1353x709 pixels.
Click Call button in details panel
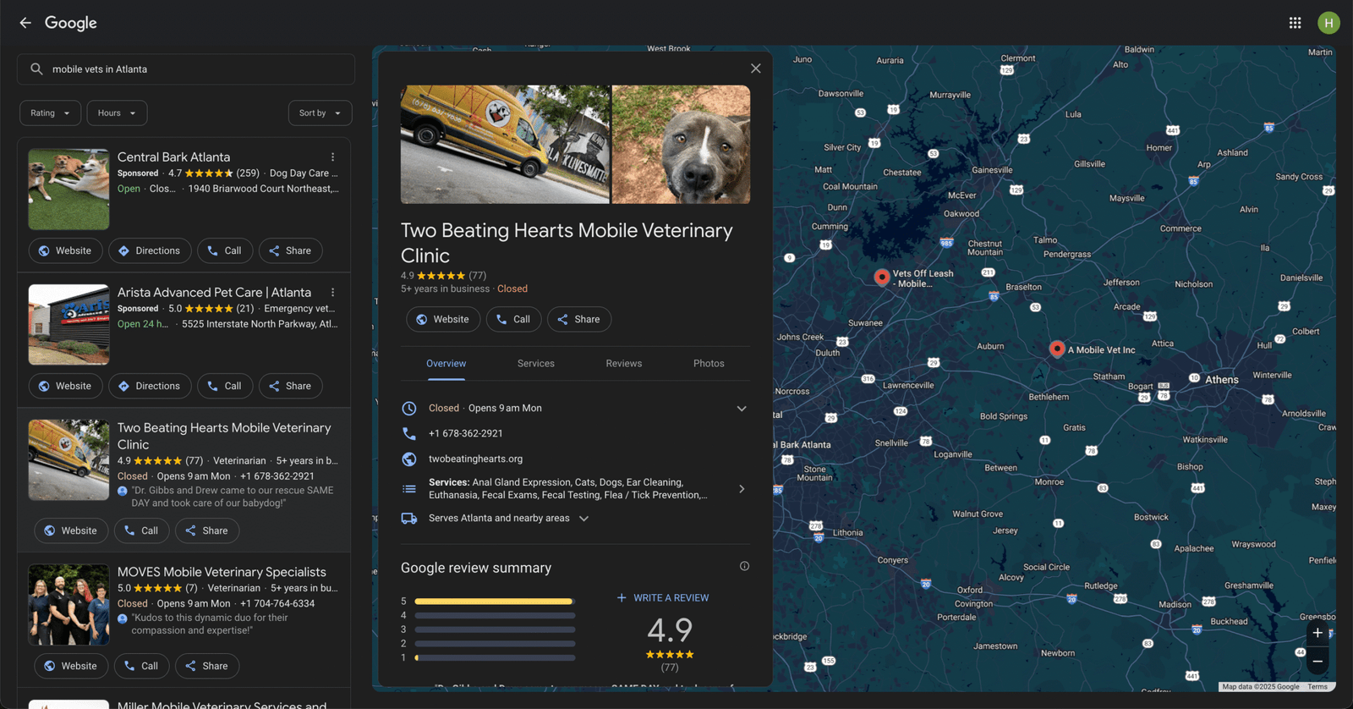(x=513, y=319)
